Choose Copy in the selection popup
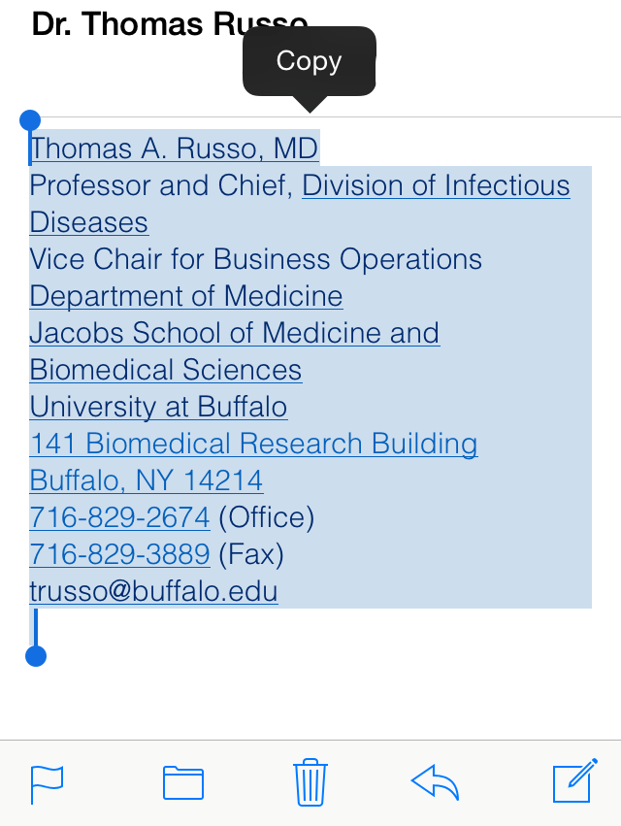Viewport: 621px width, 826px height. (309, 61)
